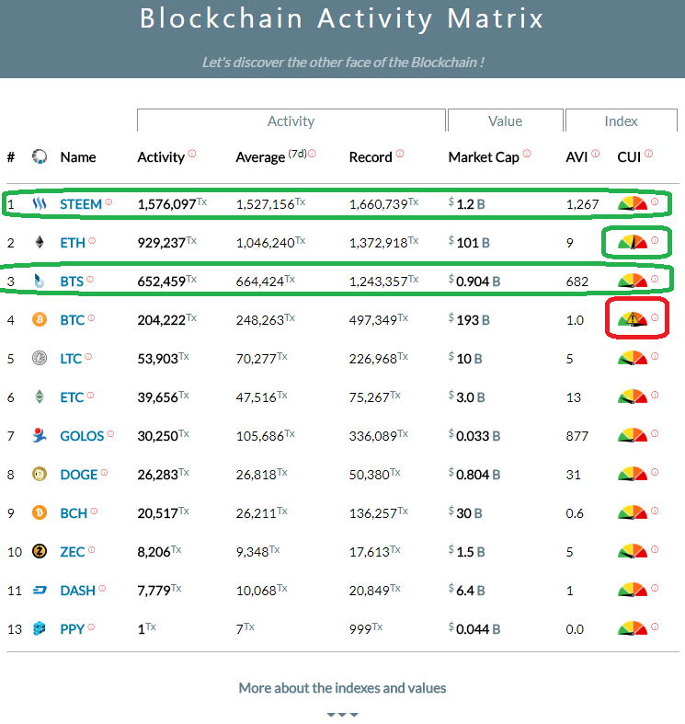Click the GOLOS coin logo
The width and height of the screenshot is (685, 724).
(x=40, y=435)
